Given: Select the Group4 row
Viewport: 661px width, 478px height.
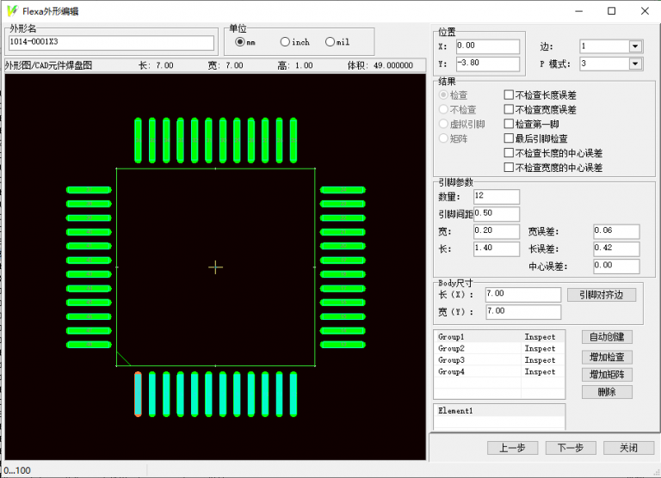Looking at the screenshot, I should [499, 371].
